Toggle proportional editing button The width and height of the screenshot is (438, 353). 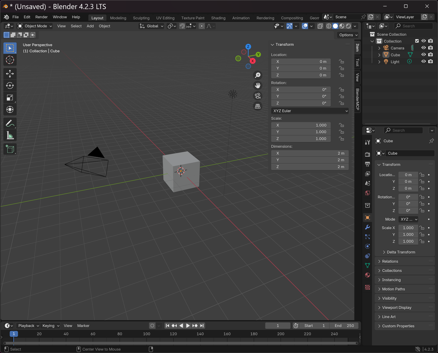202,26
